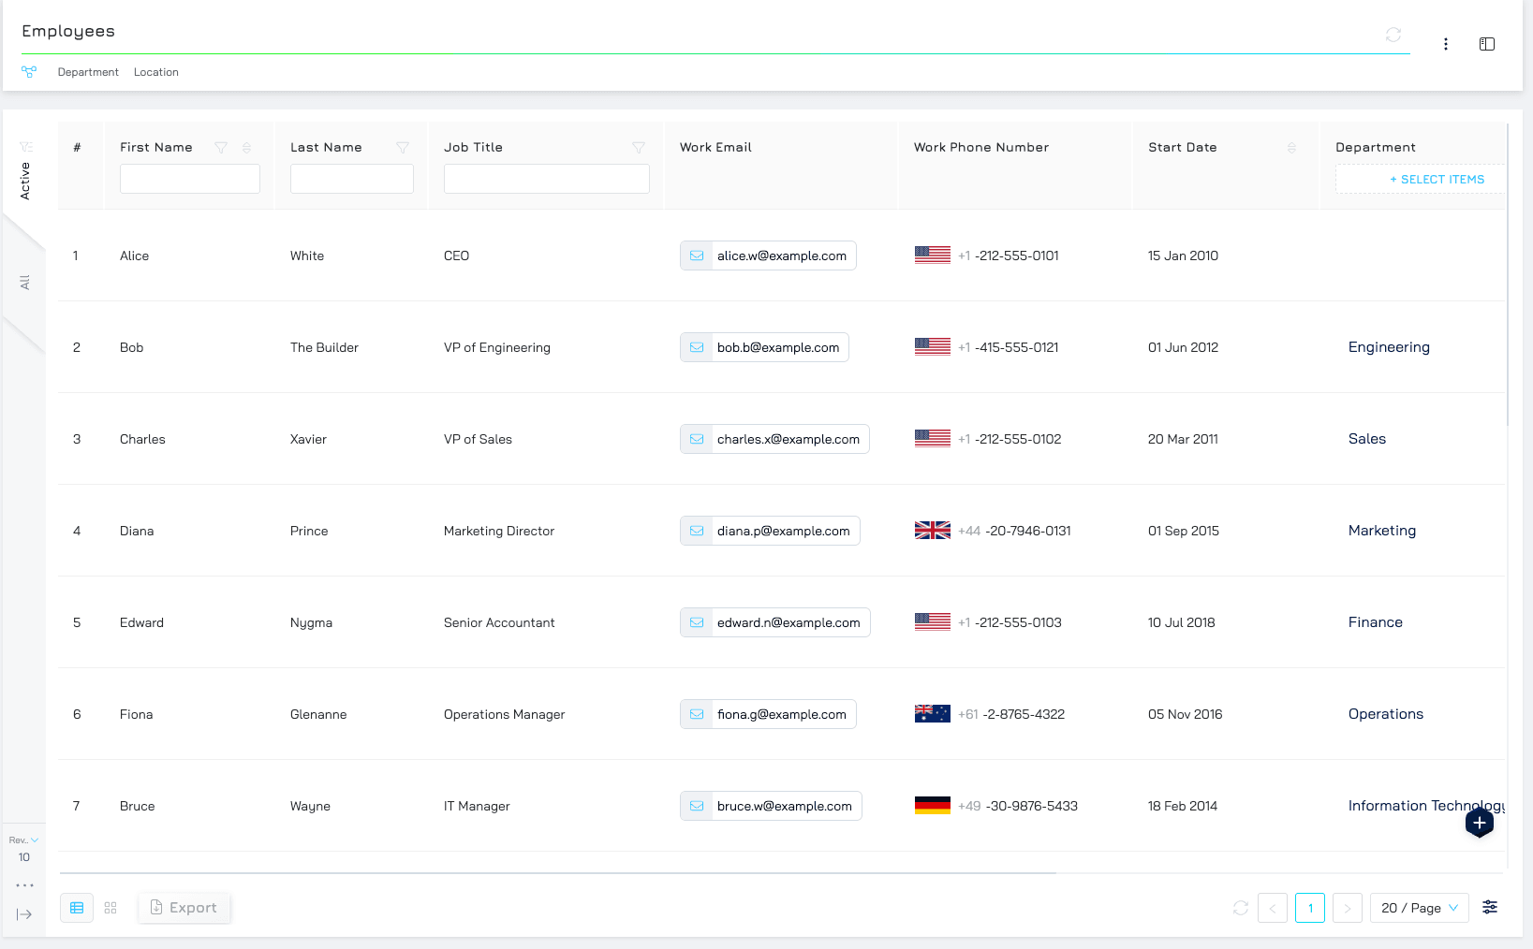Sort by Start Date column
Image resolution: width=1533 pixels, height=949 pixels.
pyautogui.click(x=1290, y=148)
